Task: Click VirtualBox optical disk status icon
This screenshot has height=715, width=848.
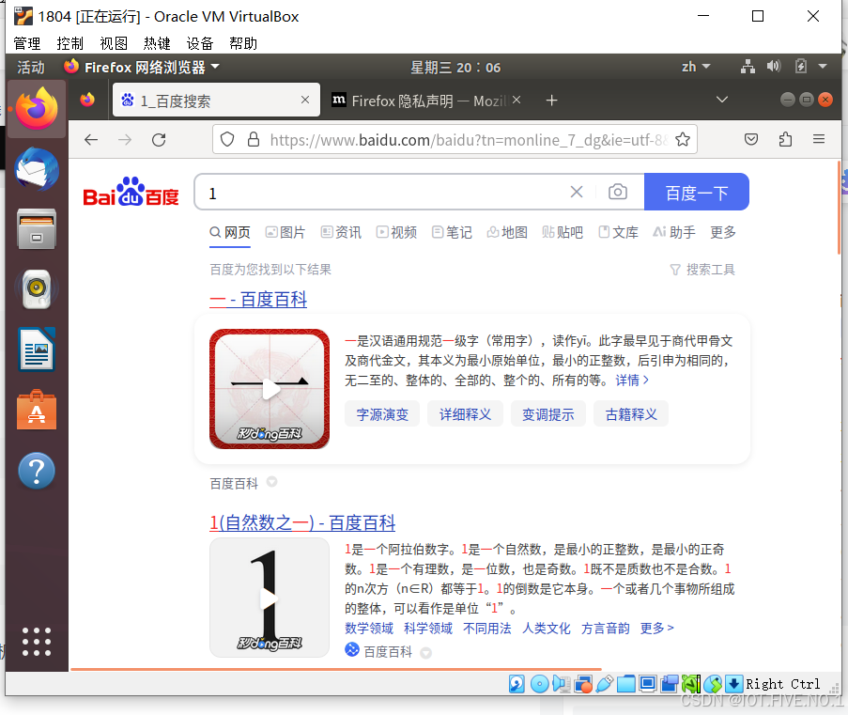Action: click(539, 684)
